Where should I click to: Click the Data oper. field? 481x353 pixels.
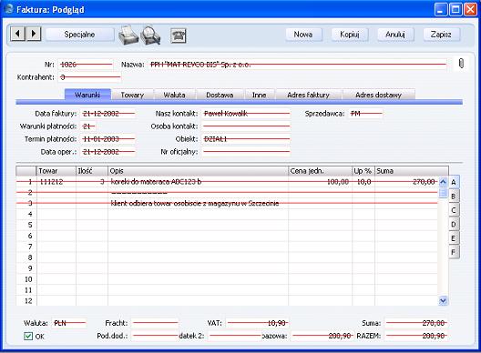(108, 152)
